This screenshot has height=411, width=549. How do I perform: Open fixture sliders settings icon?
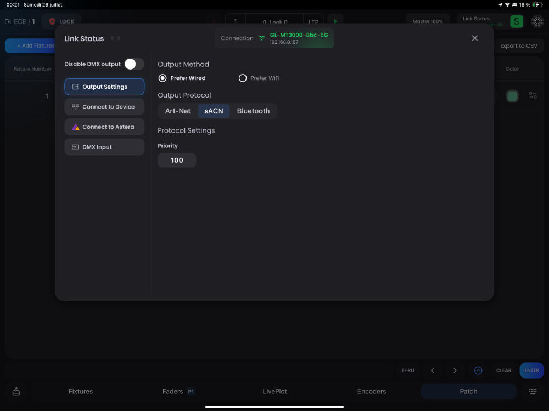point(533,95)
